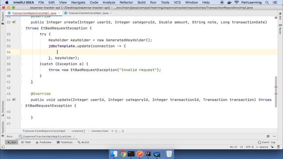283x159 pixels.
Task: Open the Tools menu
Action: pyautogui.click(x=165, y=3)
